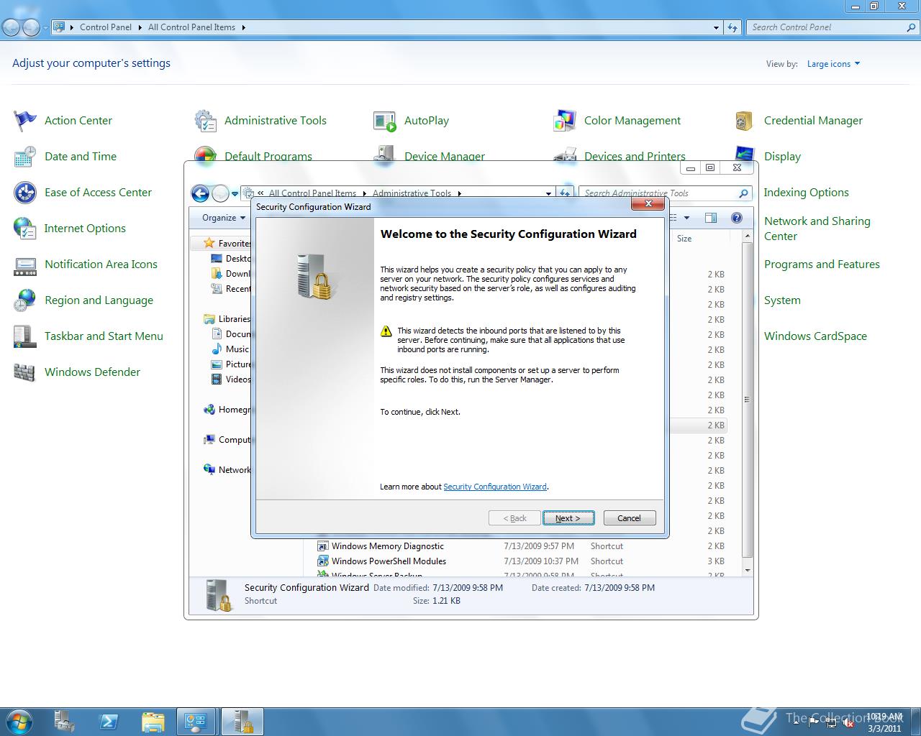Open Organize menu in Administrative Tools window
The image size is (921, 736).
[223, 218]
